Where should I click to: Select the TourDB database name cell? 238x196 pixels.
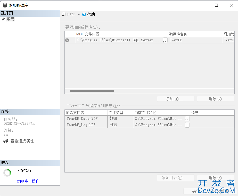tap(195, 40)
